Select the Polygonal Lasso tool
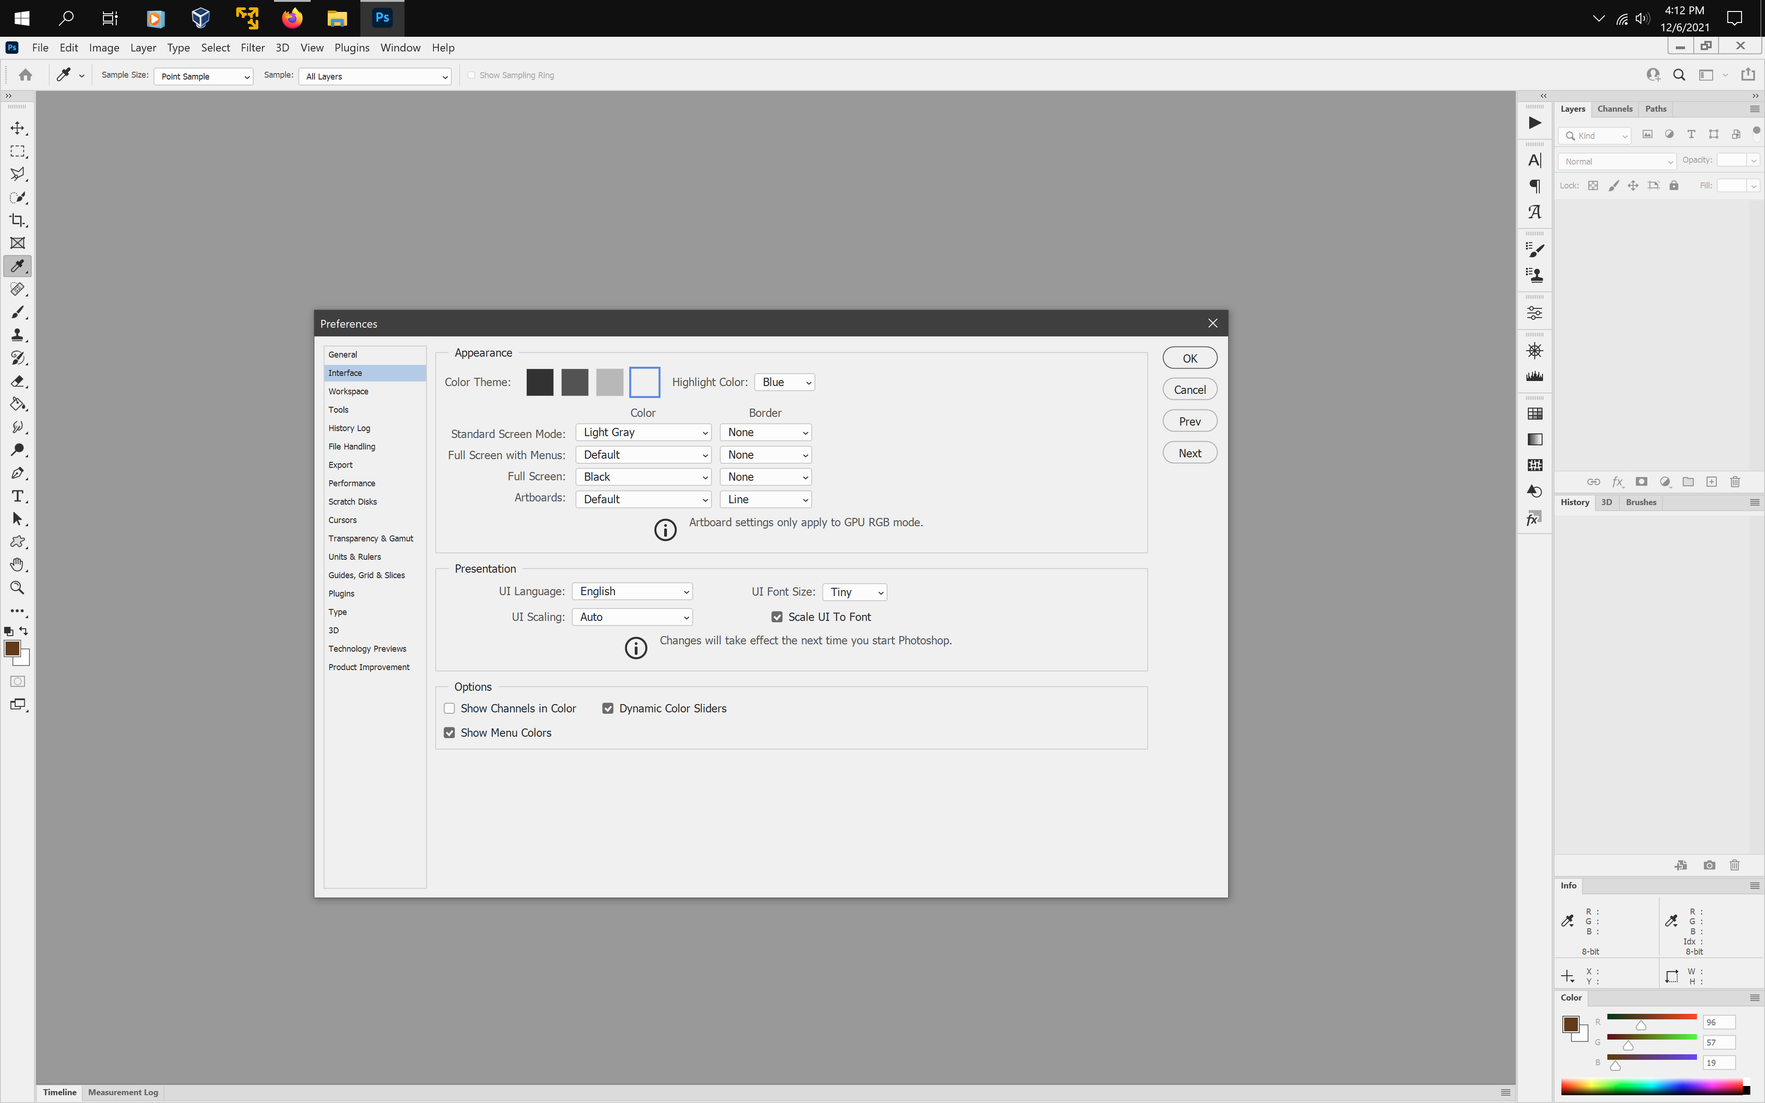1765x1103 pixels. click(x=17, y=174)
